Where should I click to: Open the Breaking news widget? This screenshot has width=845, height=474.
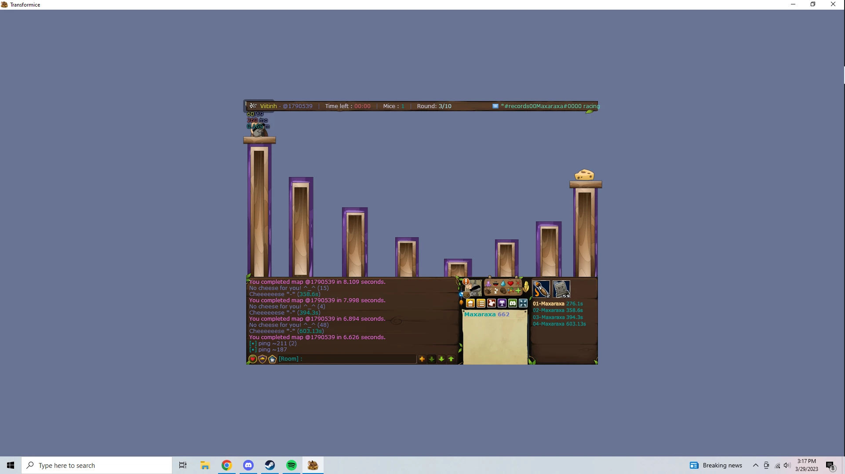click(x=716, y=465)
